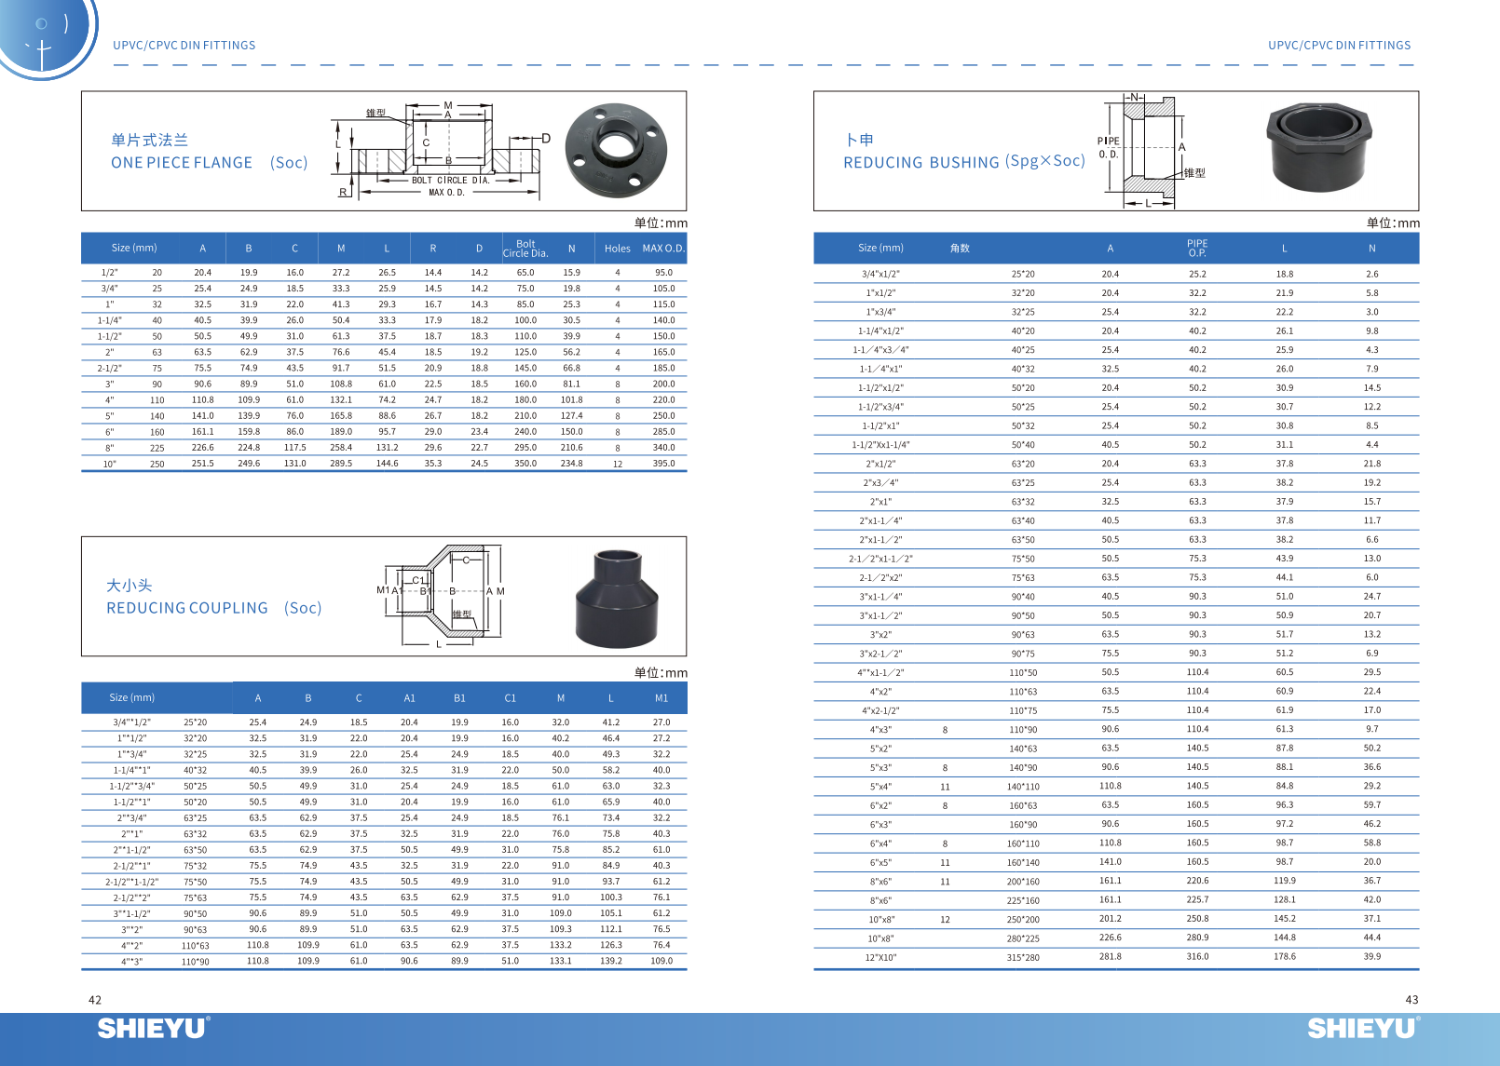Image resolution: width=1500 pixels, height=1066 pixels.
Task: Click page number 42
Action: click(95, 1000)
